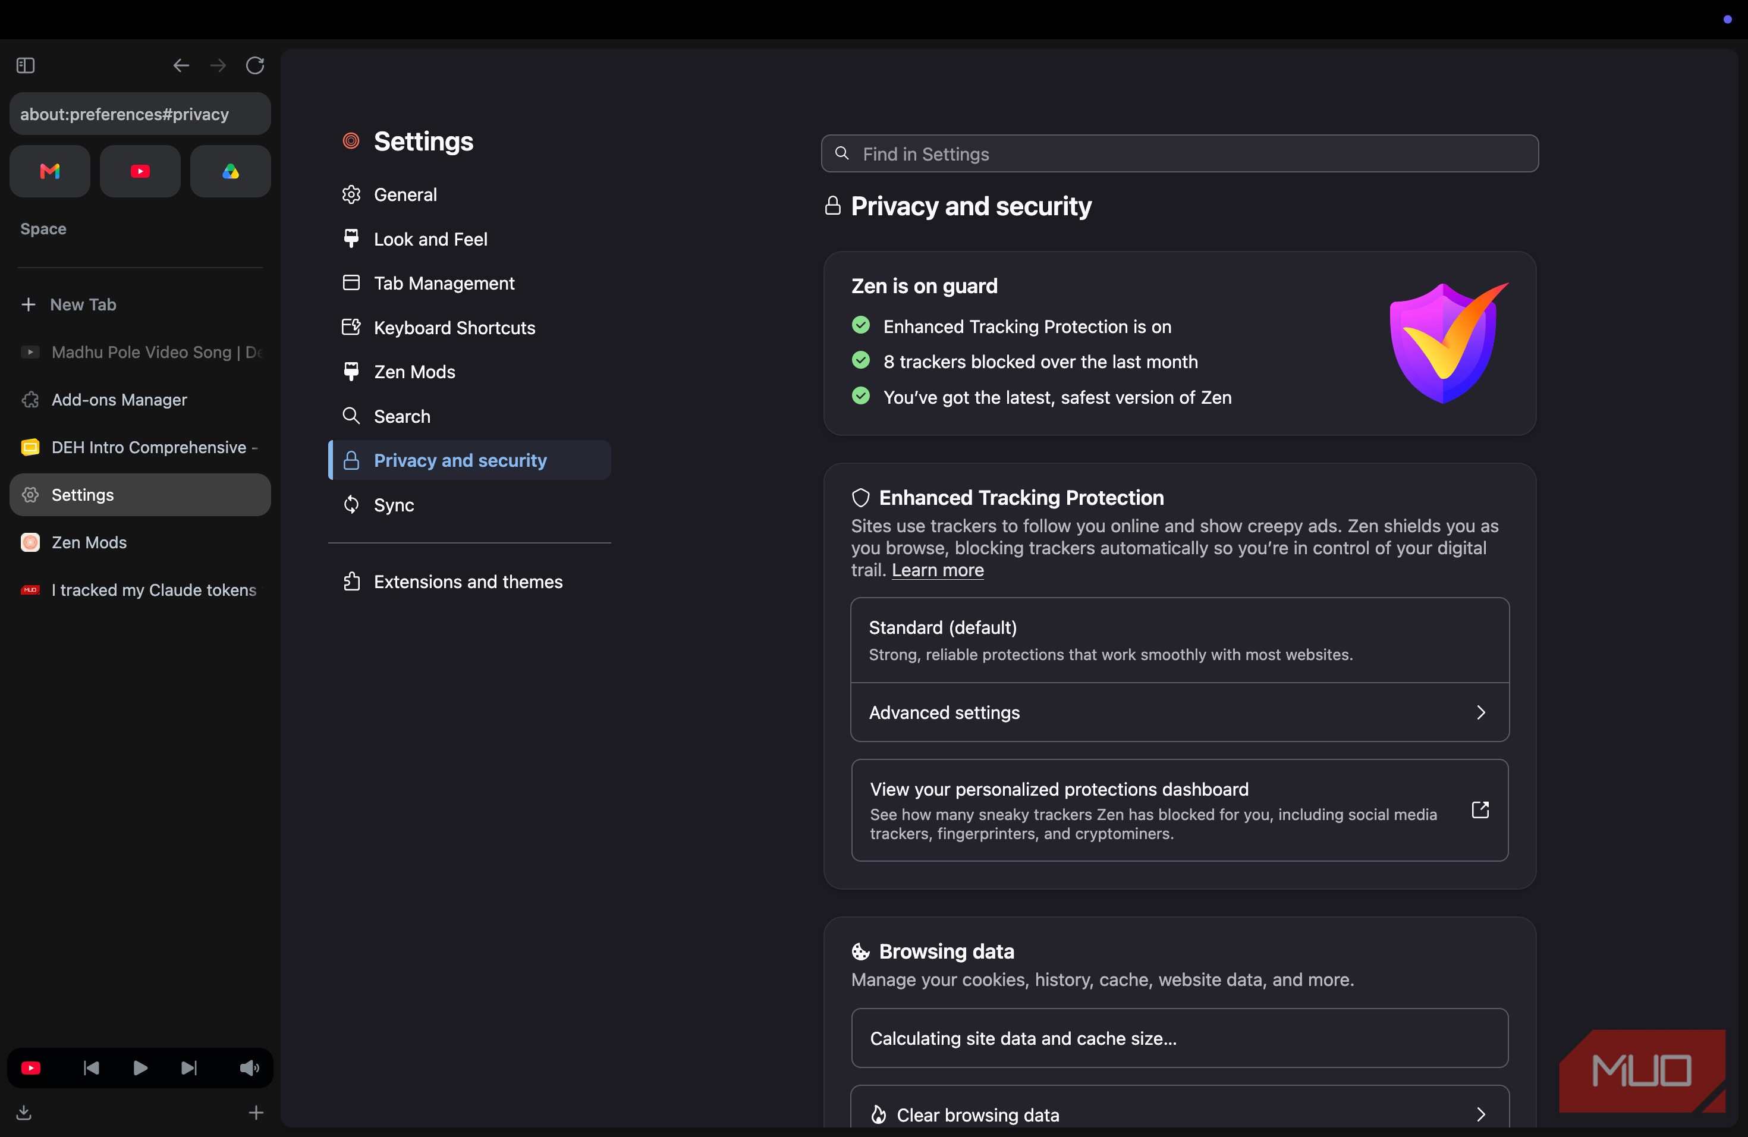The height and width of the screenshot is (1137, 1748).
Task: Click the plus icon at sidebar bottom
Action: tap(256, 1112)
